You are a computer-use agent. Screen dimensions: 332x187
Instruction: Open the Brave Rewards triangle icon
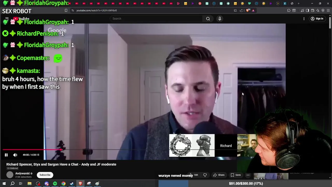253,10
